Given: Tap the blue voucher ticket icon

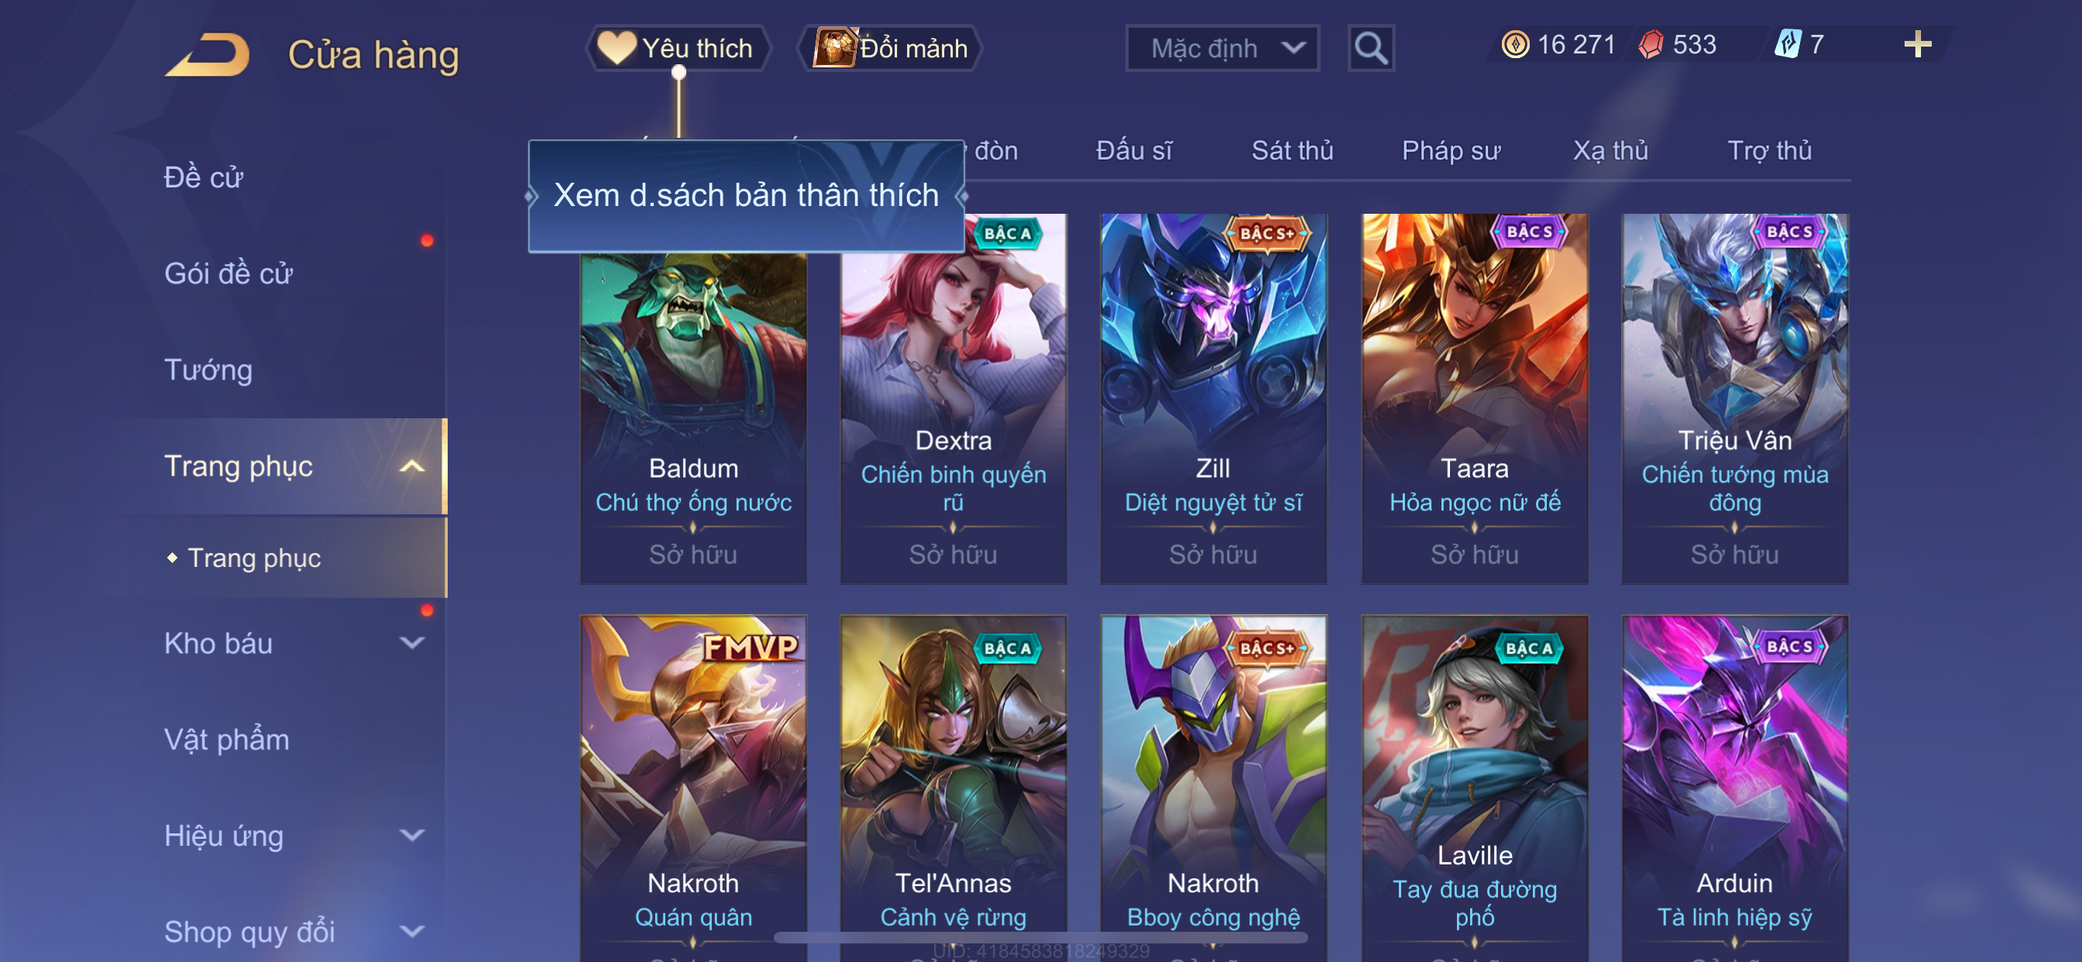Looking at the screenshot, I should [x=1788, y=44].
